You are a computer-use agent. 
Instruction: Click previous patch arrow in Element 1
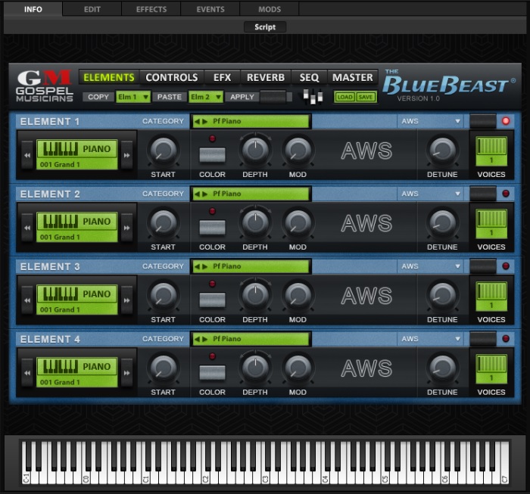coord(27,155)
